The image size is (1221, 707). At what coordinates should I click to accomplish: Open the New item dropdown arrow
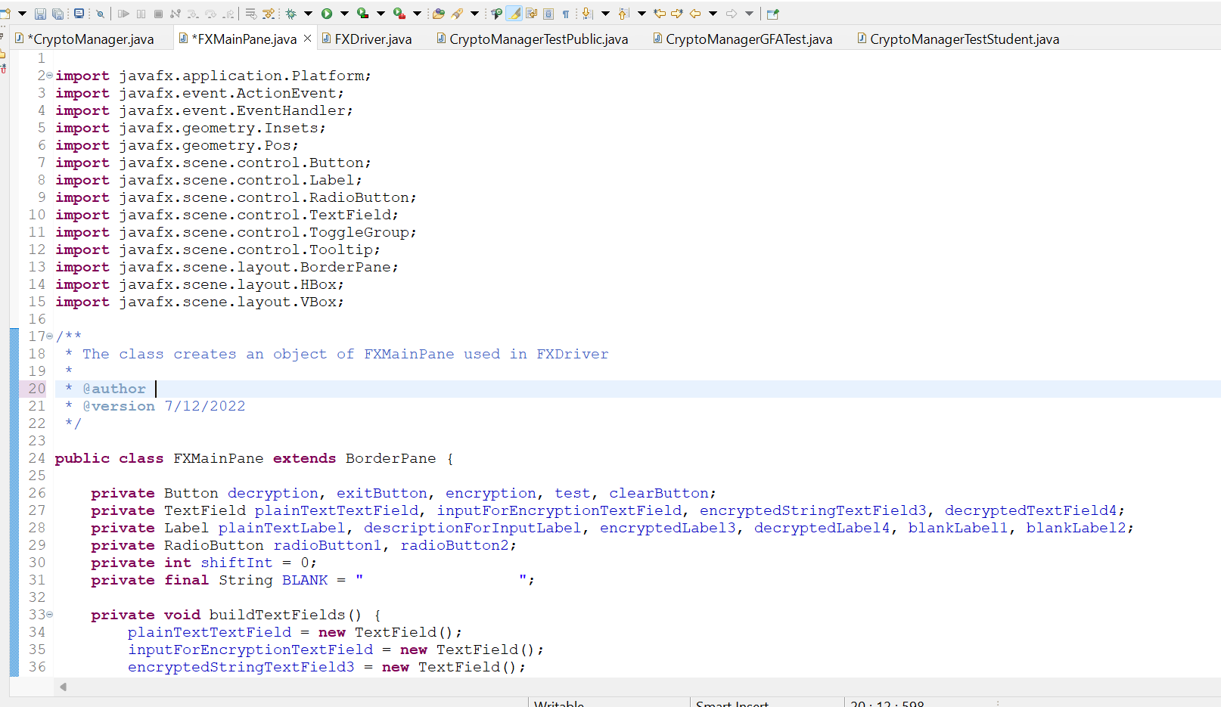(x=22, y=14)
